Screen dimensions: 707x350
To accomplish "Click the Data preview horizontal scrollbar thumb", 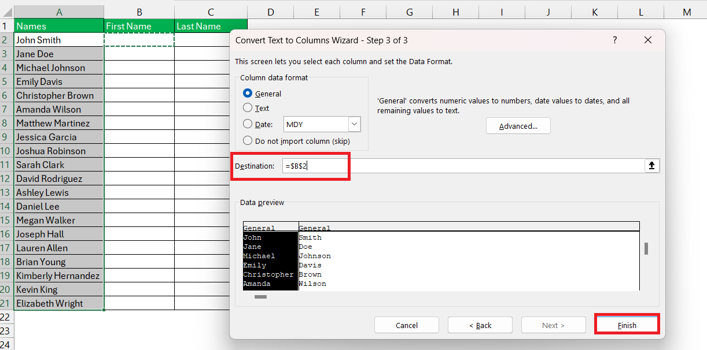I will 260,297.
